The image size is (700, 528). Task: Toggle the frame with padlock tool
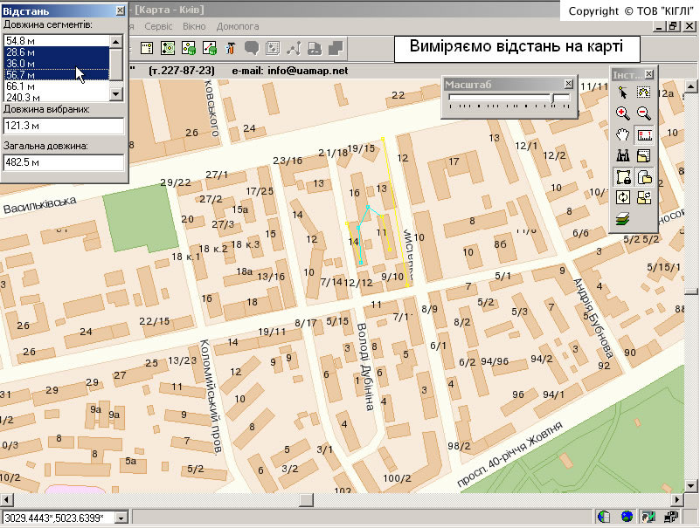coord(623,176)
